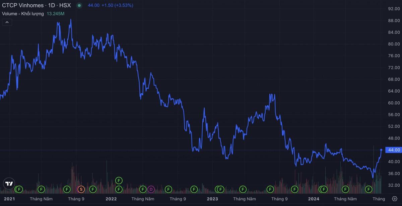Image resolution: width=402 pixels, height=206 pixels.
Task: Click the 2023 label on time axis
Action: pos(212,199)
